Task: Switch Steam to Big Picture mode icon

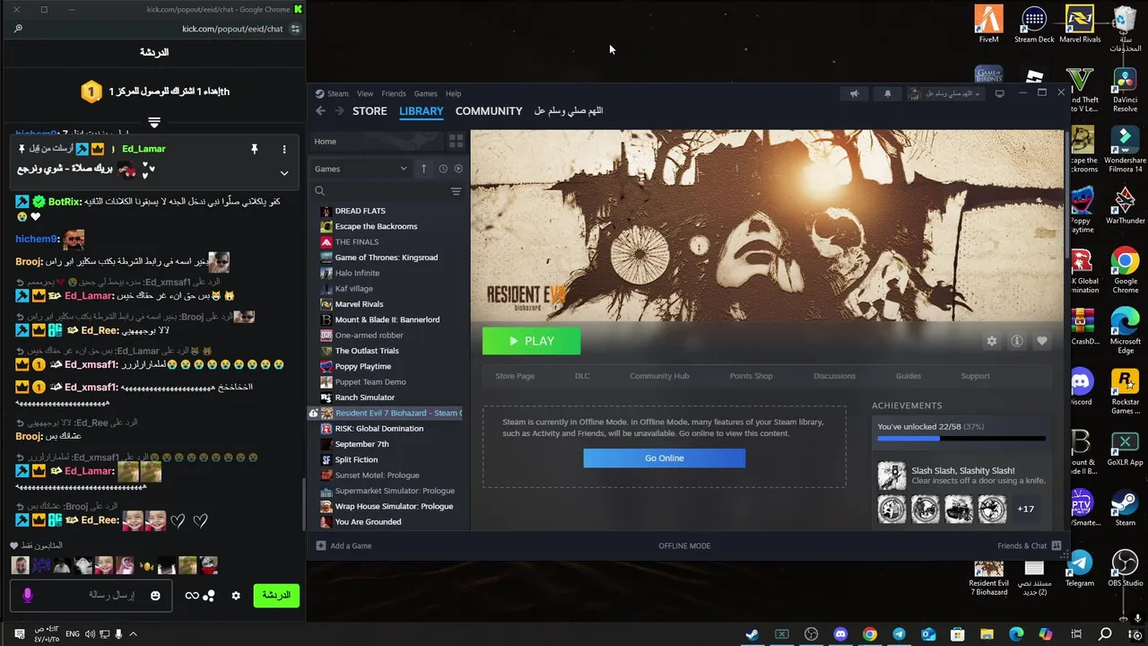Action: click(999, 93)
